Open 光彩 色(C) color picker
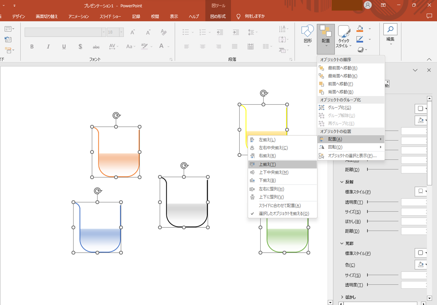 (420, 264)
